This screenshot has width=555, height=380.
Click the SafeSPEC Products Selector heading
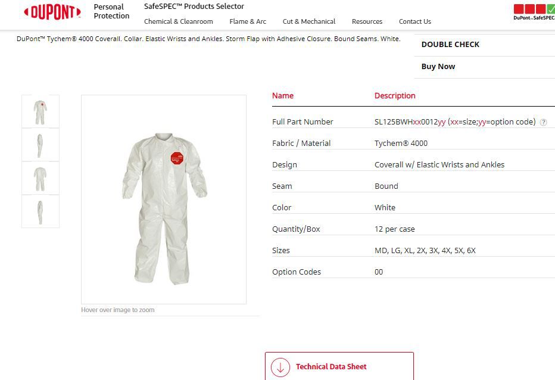[x=194, y=7]
